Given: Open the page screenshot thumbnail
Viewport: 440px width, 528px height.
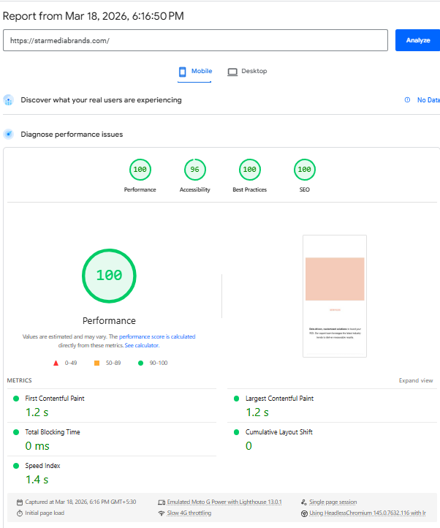Looking at the screenshot, I should pos(334,295).
